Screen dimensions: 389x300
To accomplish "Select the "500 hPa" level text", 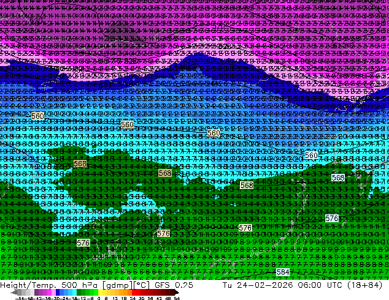I will point(80,285).
